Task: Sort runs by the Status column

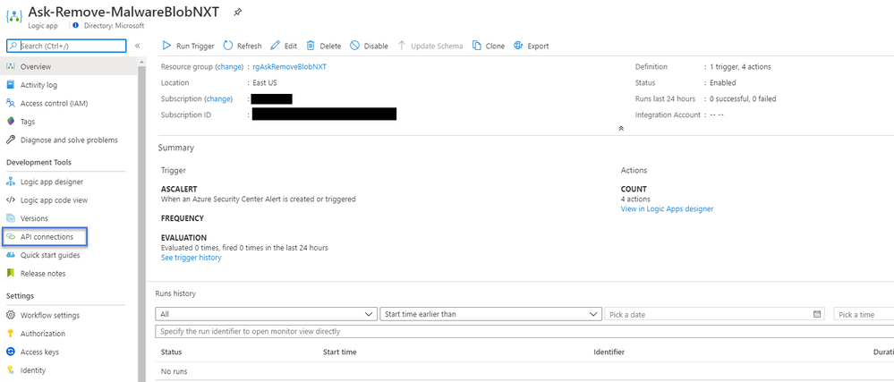Action: (172, 352)
